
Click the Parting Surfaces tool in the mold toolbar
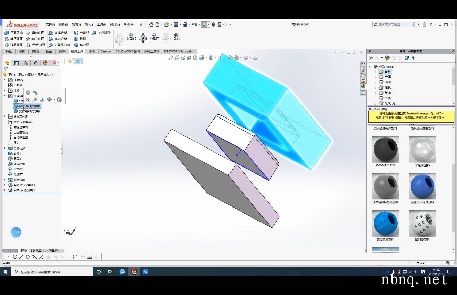(154, 37)
